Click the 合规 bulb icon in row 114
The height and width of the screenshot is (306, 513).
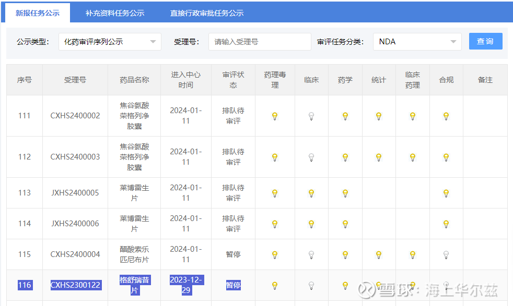tap(446, 224)
